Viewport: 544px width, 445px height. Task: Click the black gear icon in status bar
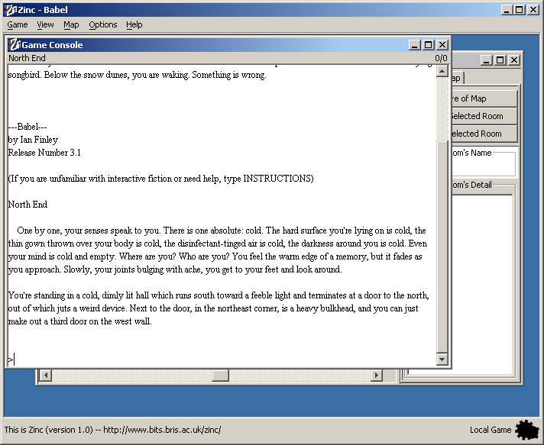tap(526, 430)
